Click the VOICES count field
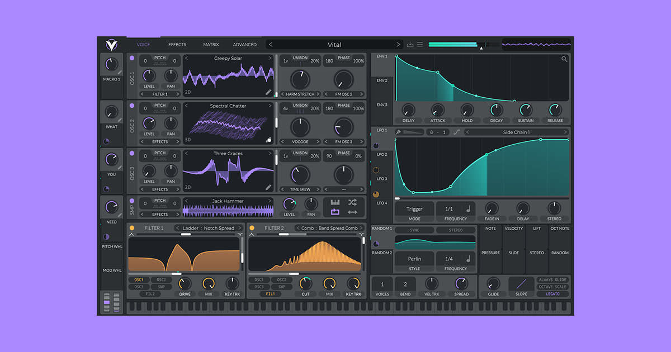671x352 pixels. (382, 284)
